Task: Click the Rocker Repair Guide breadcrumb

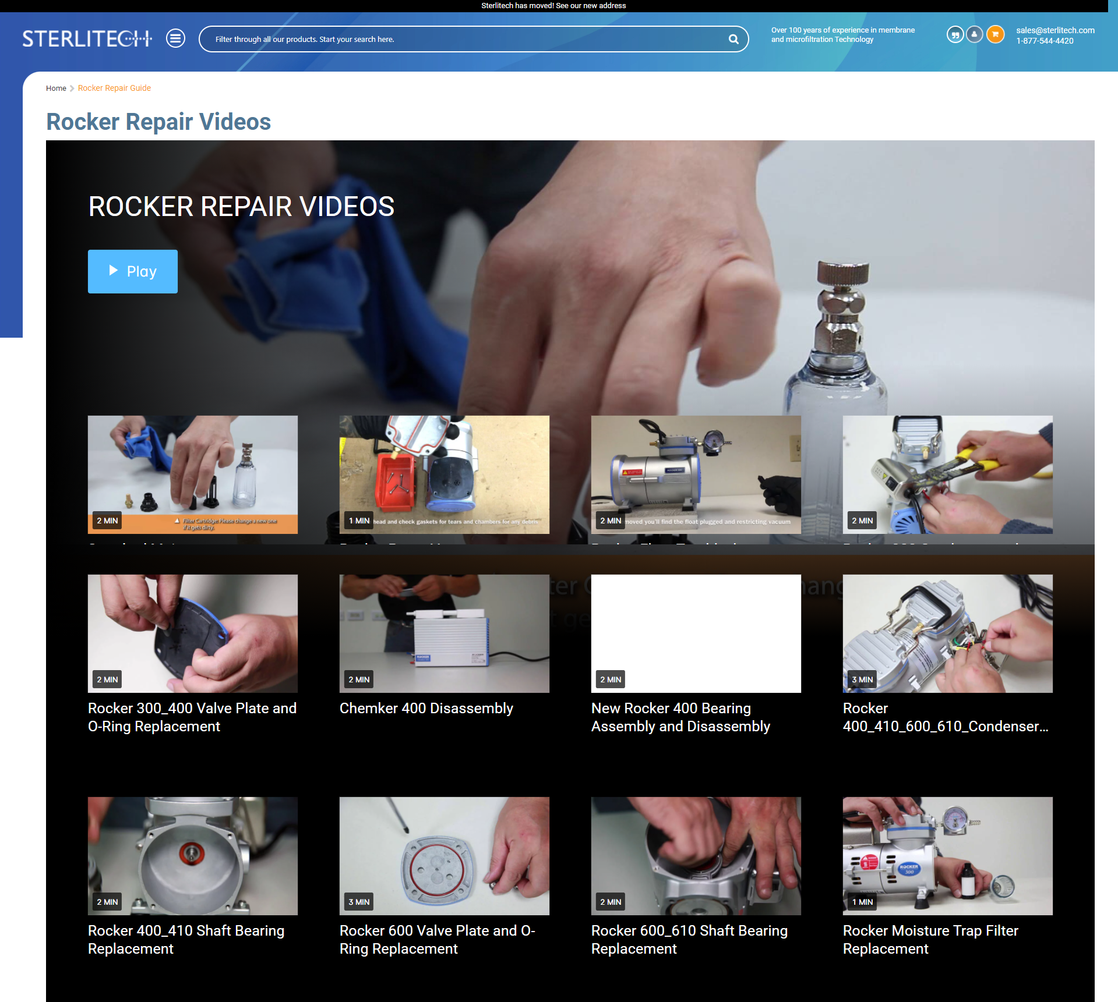Action: click(114, 88)
